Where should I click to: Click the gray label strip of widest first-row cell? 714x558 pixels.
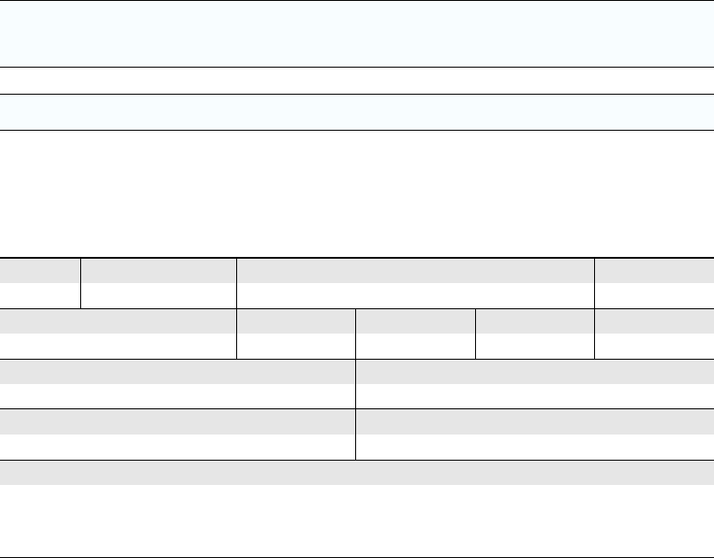point(416,271)
